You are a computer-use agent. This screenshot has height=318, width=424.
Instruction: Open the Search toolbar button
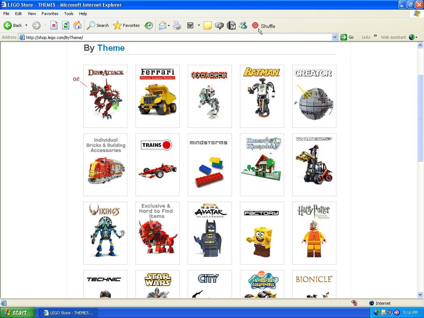[x=98, y=25]
